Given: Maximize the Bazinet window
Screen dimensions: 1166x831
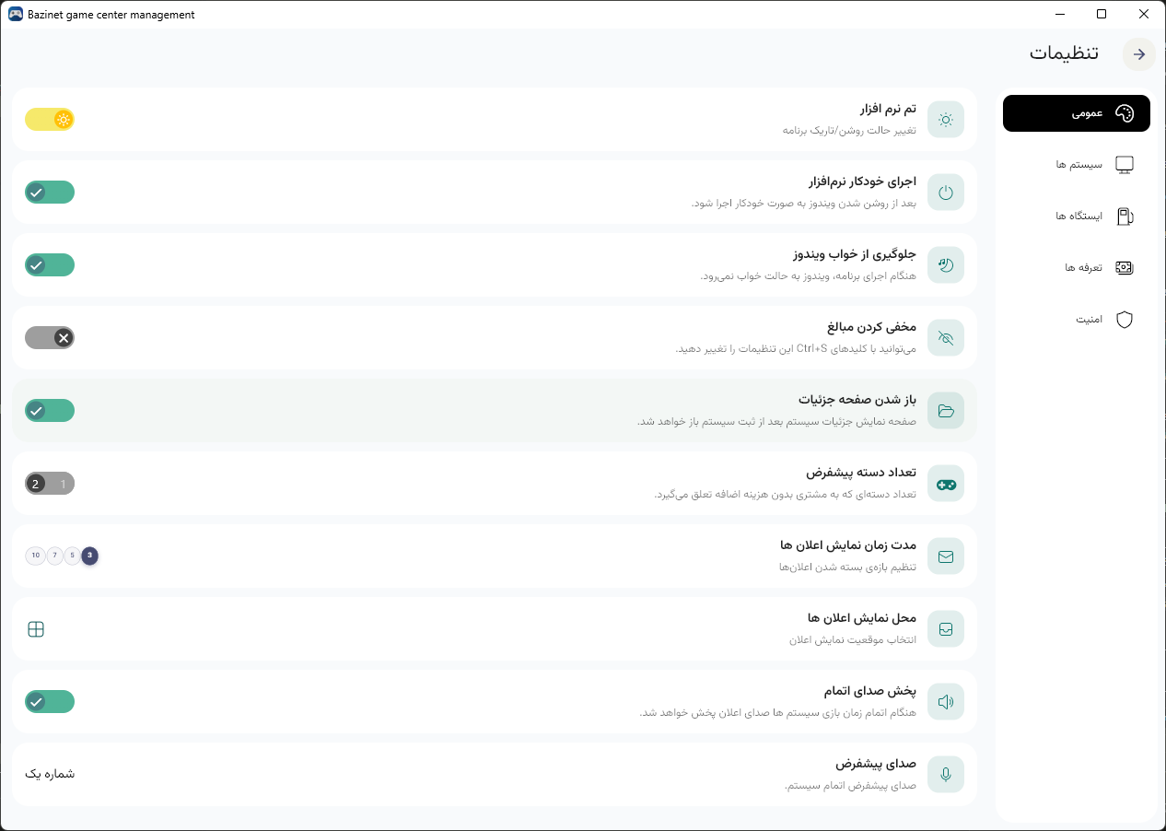Looking at the screenshot, I should click(1102, 14).
